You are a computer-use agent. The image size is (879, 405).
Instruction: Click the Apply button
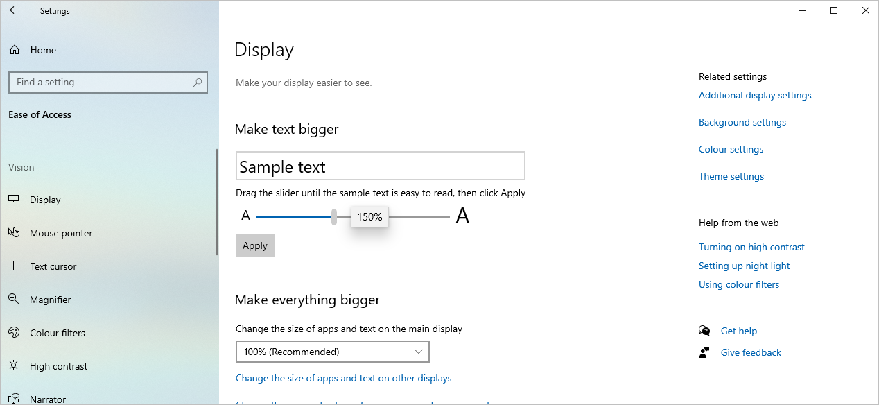(x=255, y=245)
